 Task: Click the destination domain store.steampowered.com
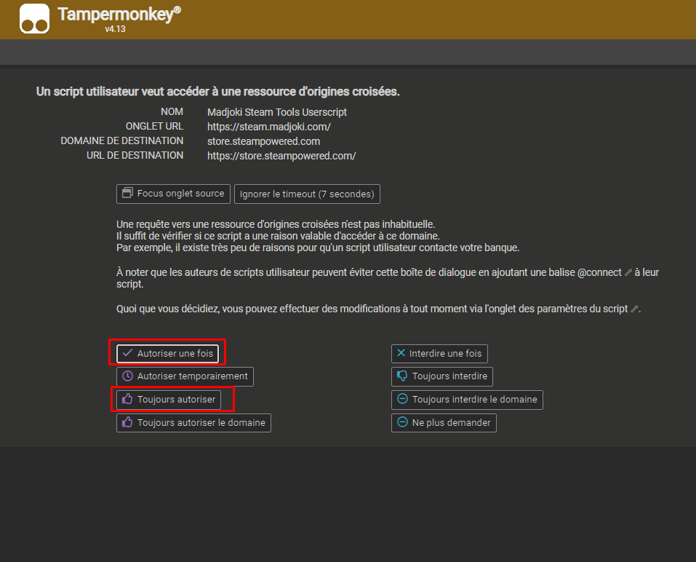(263, 141)
